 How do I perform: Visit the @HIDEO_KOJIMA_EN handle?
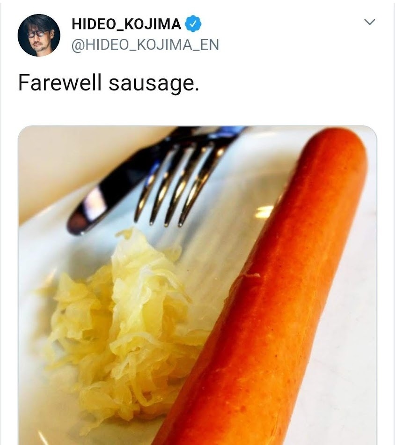click(145, 45)
